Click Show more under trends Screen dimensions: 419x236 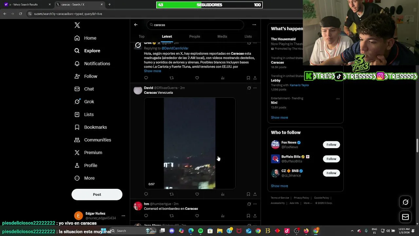click(x=280, y=118)
